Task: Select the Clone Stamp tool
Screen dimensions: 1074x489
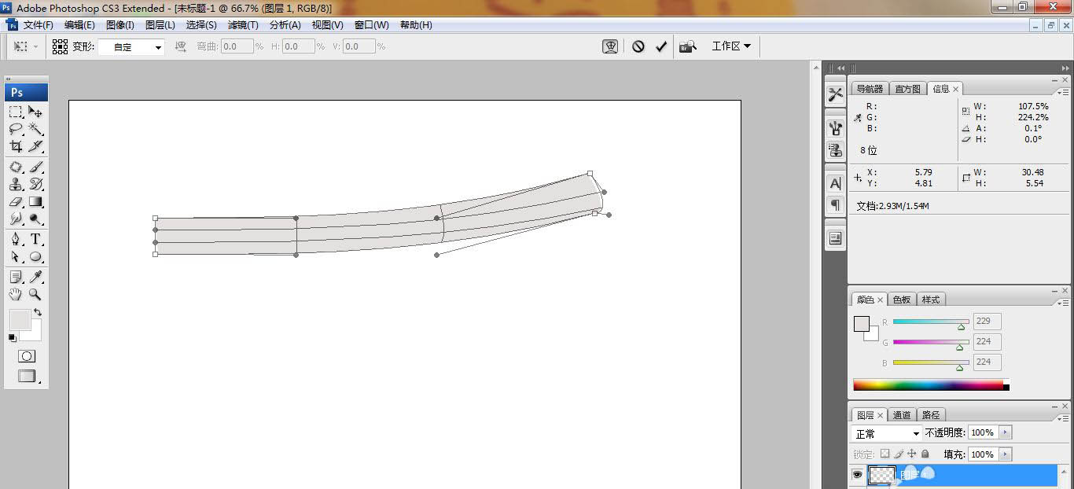Action: click(x=16, y=185)
